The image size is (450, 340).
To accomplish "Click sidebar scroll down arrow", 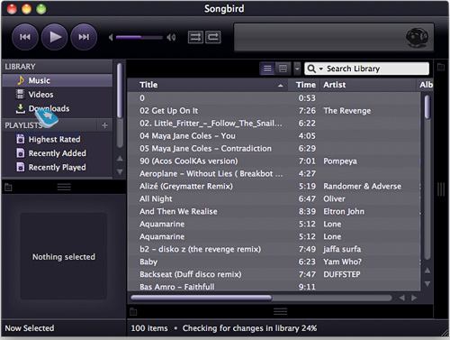I will click(x=120, y=172).
